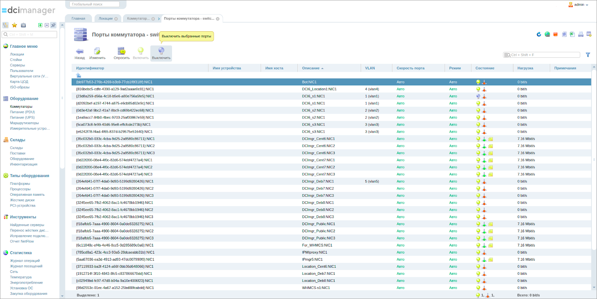Show sidebar tree menu view icon
The width and height of the screenshot is (597, 299).
coord(6,25)
